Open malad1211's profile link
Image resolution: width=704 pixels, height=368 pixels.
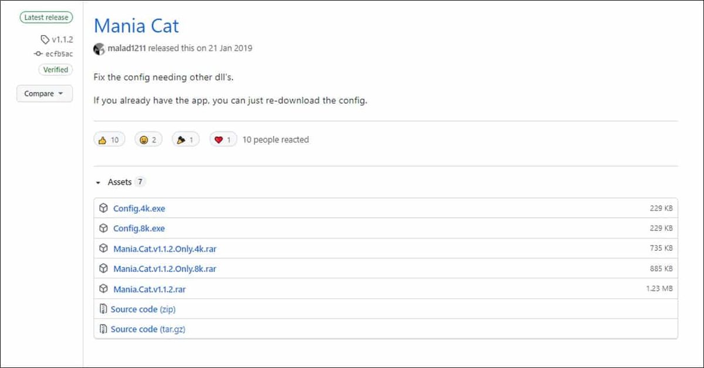point(127,48)
